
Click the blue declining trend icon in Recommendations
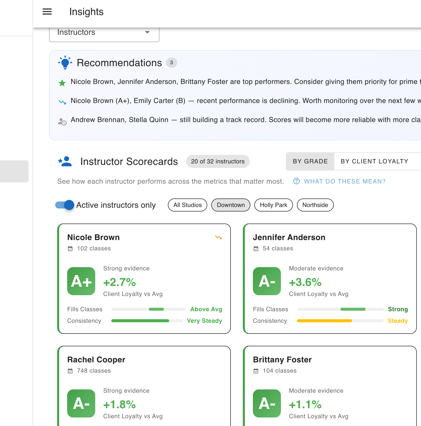(x=62, y=102)
